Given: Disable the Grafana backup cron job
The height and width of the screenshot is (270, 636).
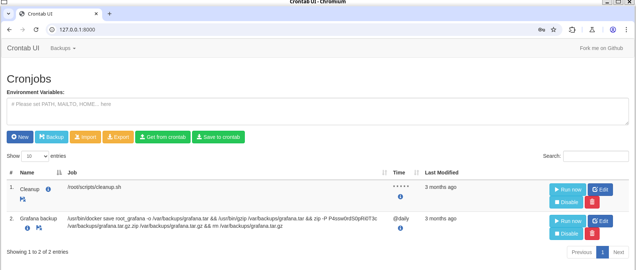Looking at the screenshot, I should pos(566,234).
